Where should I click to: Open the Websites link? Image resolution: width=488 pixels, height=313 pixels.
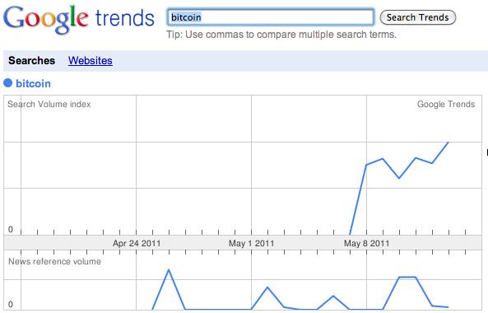point(91,60)
